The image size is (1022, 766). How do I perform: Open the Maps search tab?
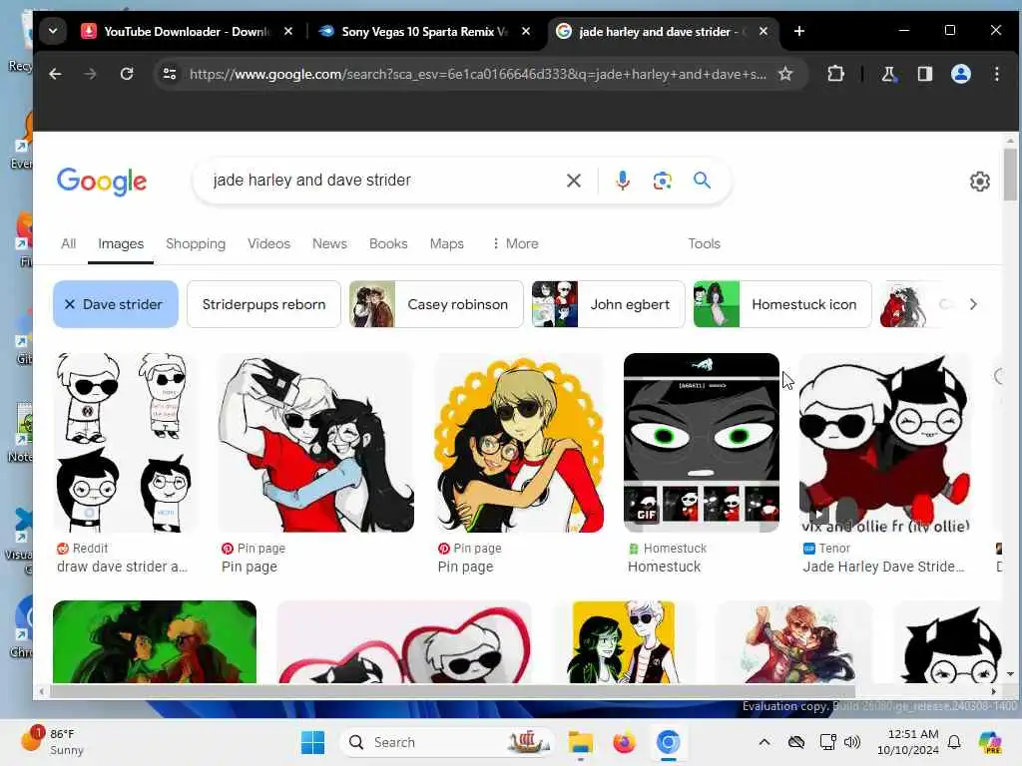click(446, 243)
